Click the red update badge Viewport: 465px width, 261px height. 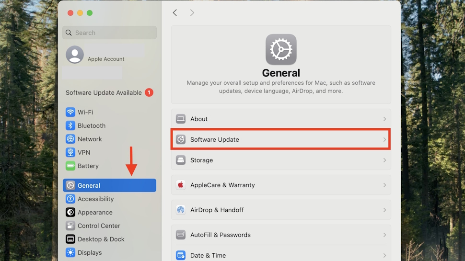click(x=149, y=92)
